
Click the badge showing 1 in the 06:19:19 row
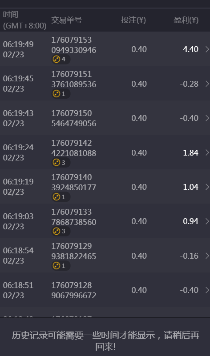click(61, 197)
